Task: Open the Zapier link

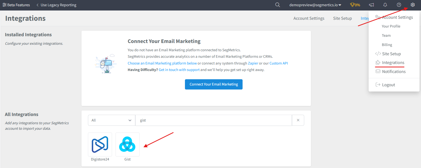Action: coord(253,63)
